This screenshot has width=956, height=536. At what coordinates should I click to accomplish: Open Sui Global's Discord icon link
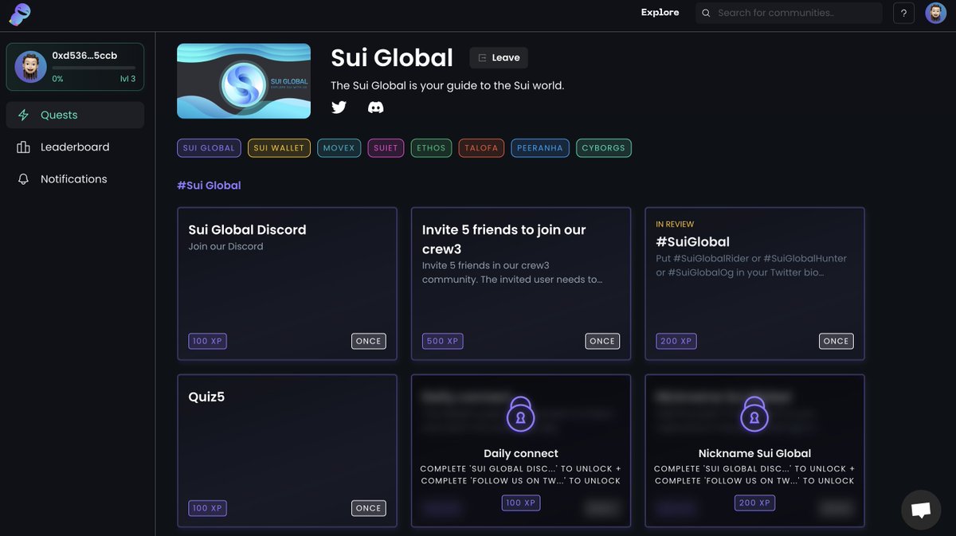point(375,107)
